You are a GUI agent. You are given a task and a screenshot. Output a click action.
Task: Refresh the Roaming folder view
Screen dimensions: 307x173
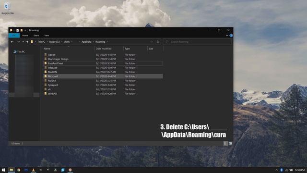pos(158,42)
